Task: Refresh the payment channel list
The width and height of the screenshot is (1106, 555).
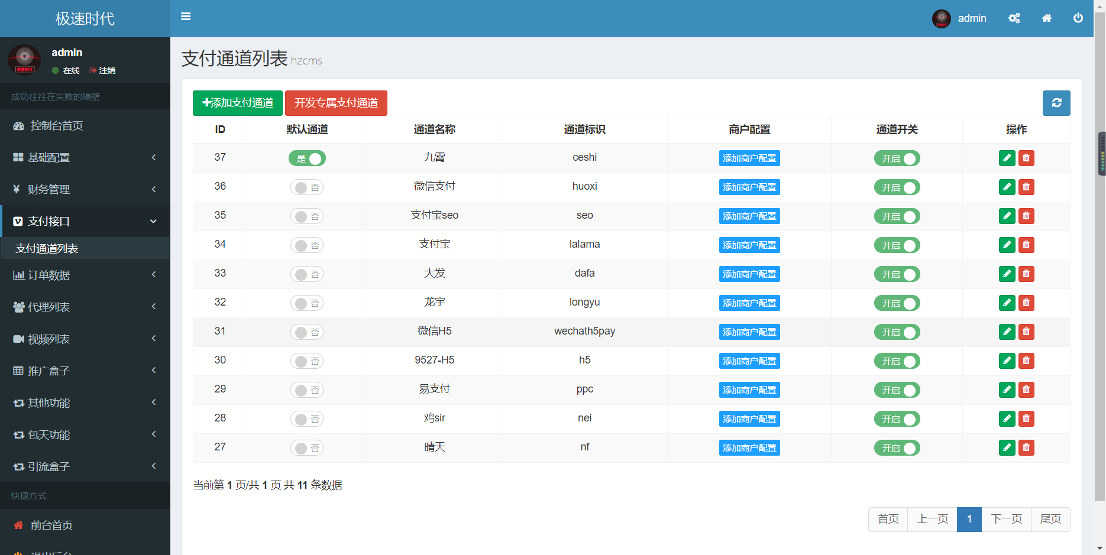Action: point(1056,103)
